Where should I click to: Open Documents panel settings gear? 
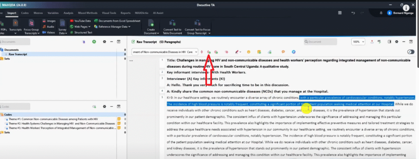[x=104, y=42]
